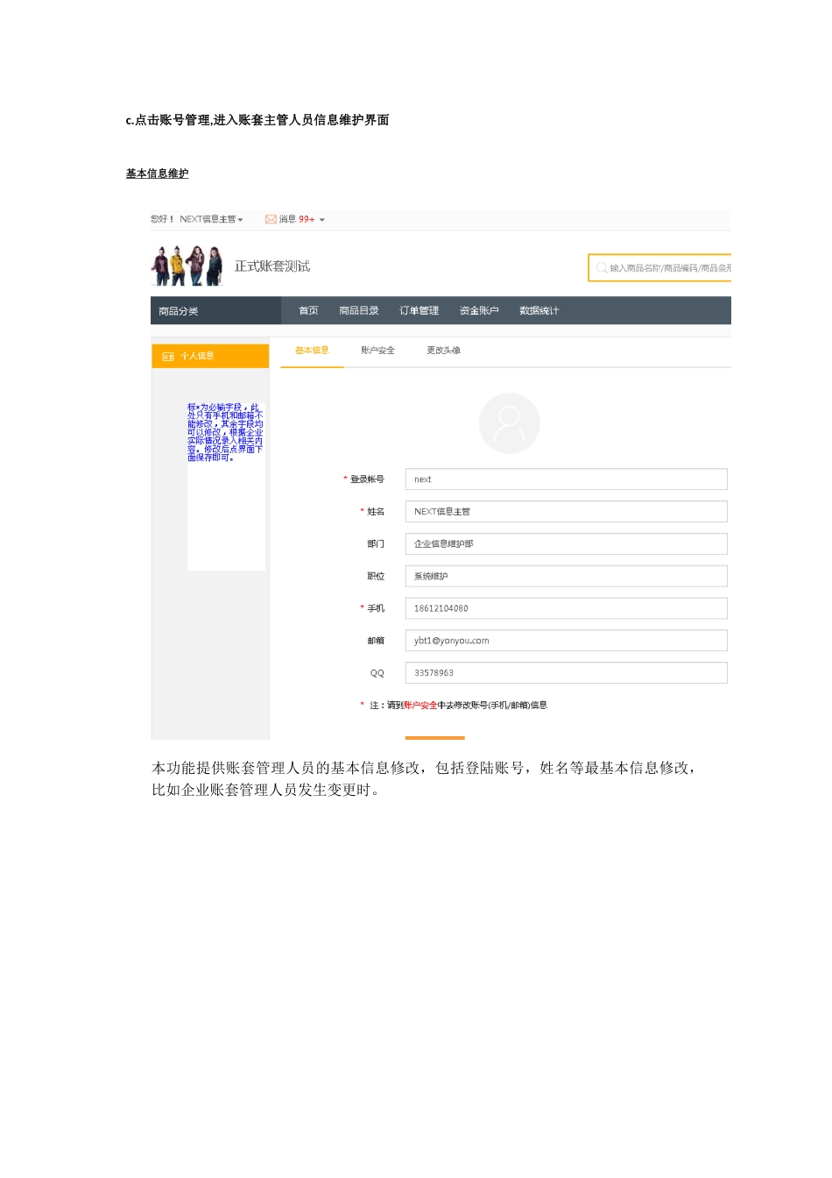Click the search magnifier icon
Viewport: 832px width, 1178px height.
(601, 268)
